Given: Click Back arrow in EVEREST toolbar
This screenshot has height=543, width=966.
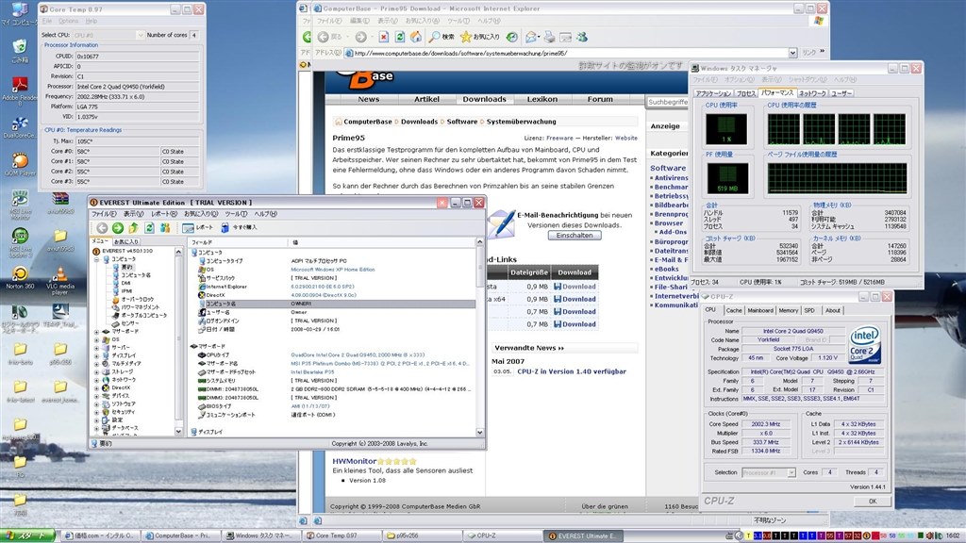Looking at the screenshot, I should click(x=102, y=228).
